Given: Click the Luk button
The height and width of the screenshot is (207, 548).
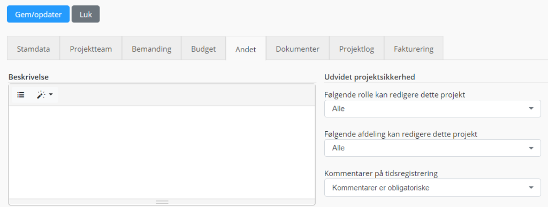Looking at the screenshot, I should click(x=86, y=14).
